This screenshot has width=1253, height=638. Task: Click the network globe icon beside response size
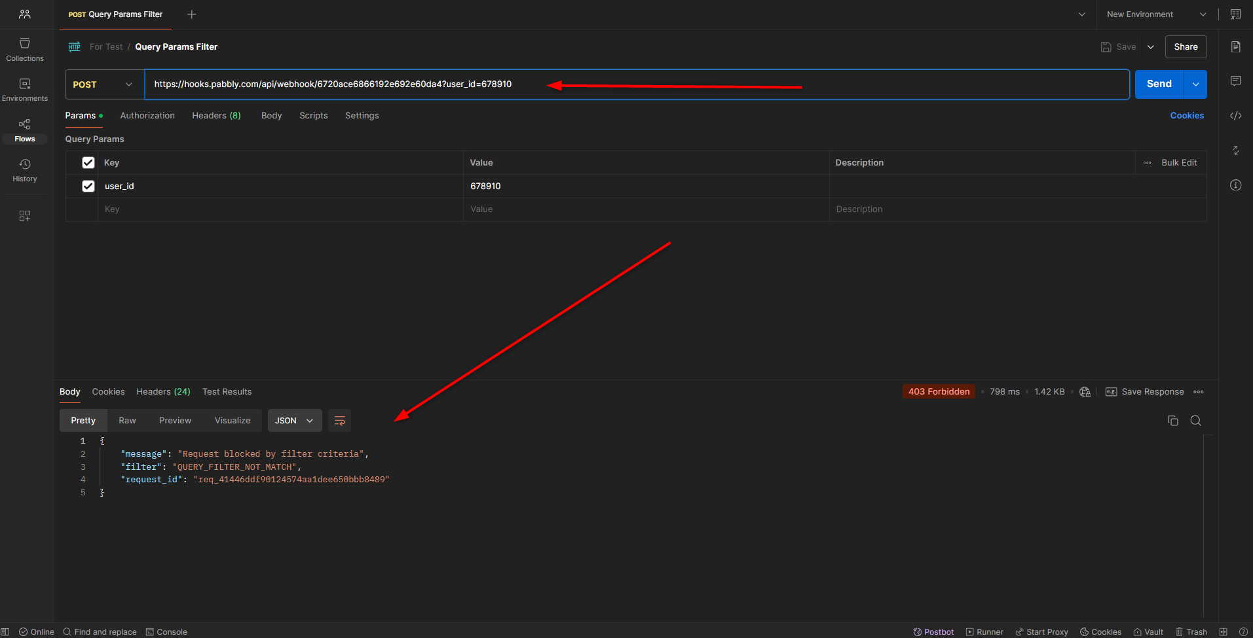point(1085,392)
